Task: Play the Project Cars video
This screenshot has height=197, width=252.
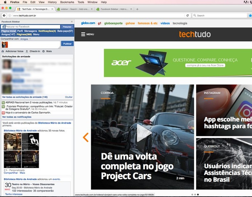Action: (x=144, y=134)
